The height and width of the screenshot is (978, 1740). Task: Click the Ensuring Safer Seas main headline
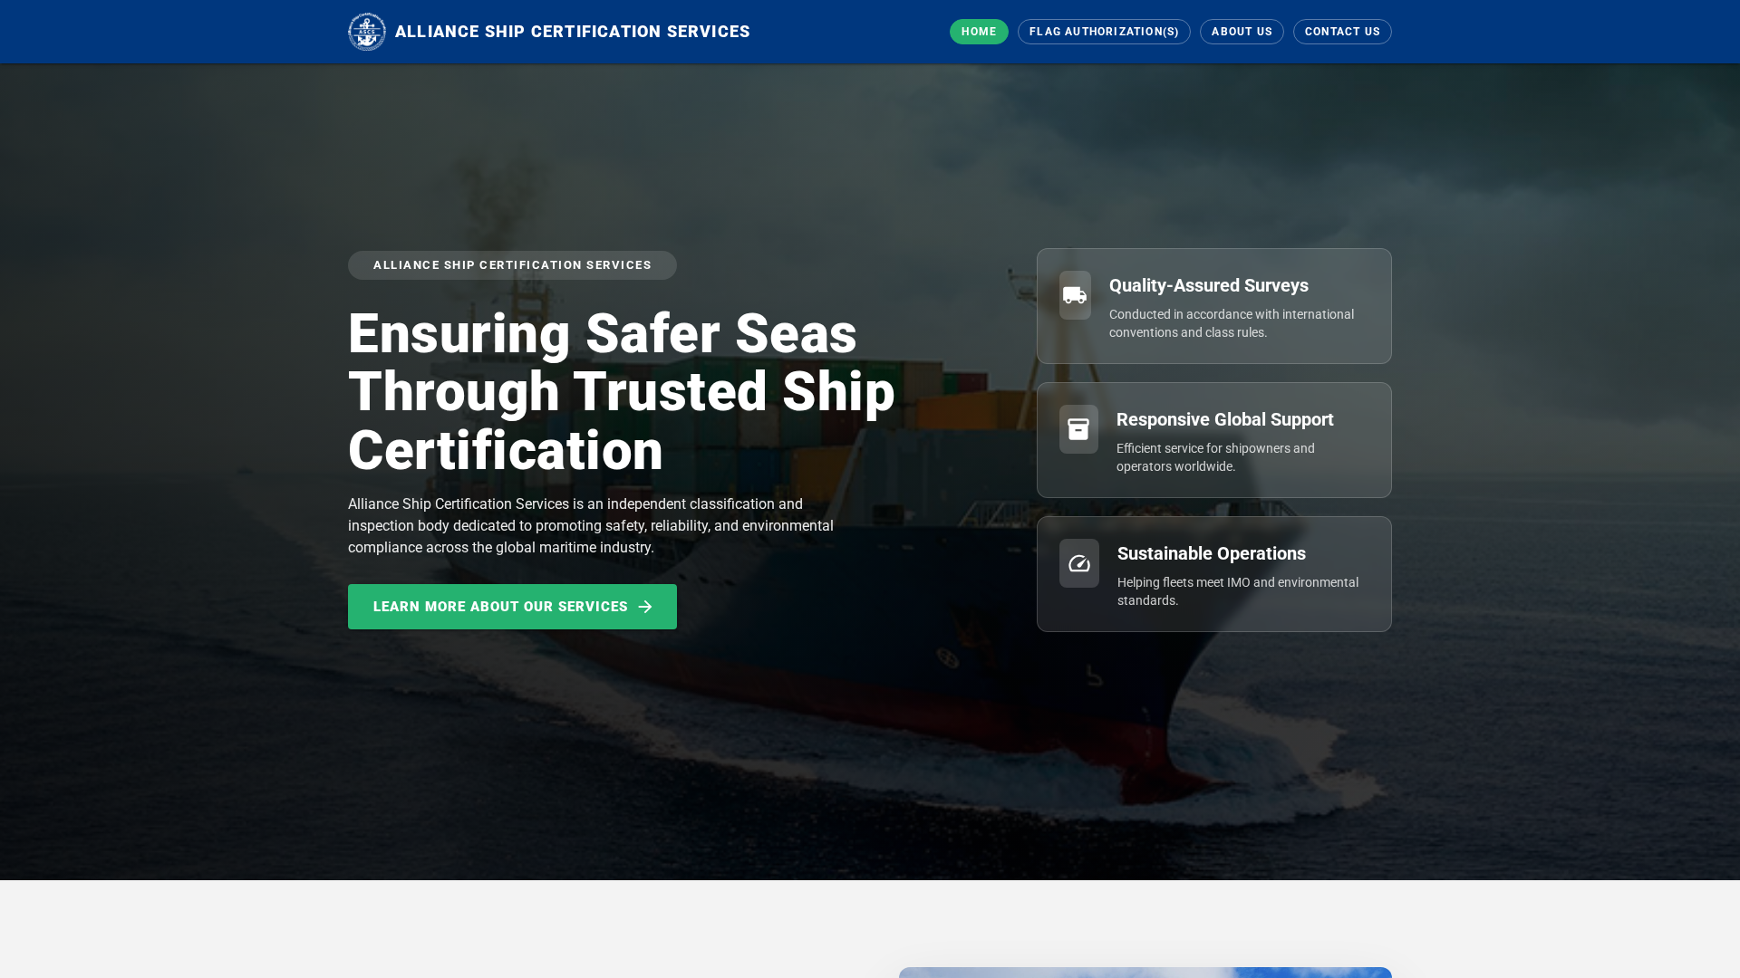tap(622, 392)
